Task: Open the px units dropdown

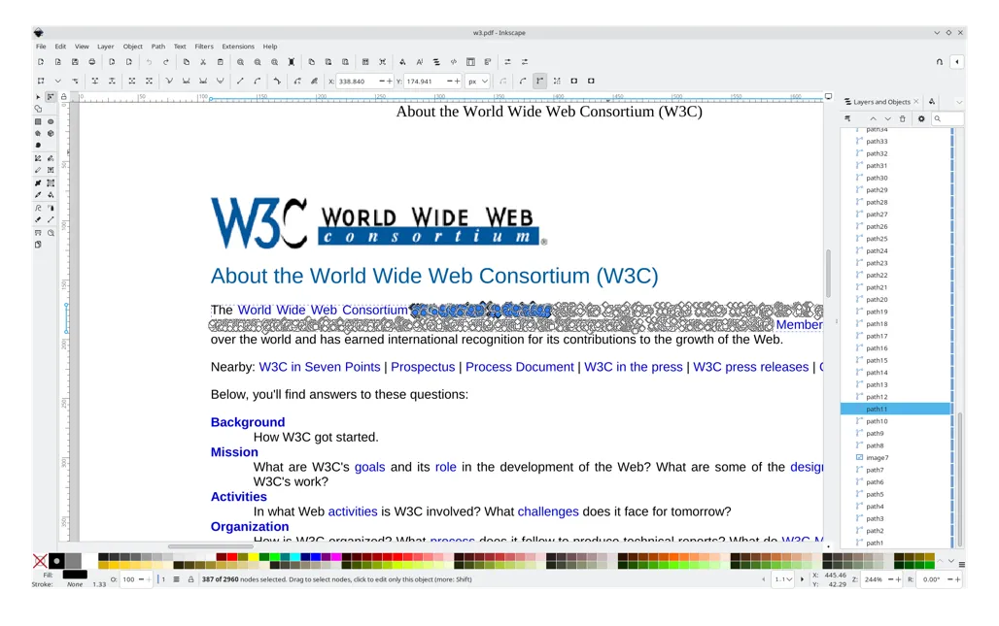Action: (x=477, y=82)
